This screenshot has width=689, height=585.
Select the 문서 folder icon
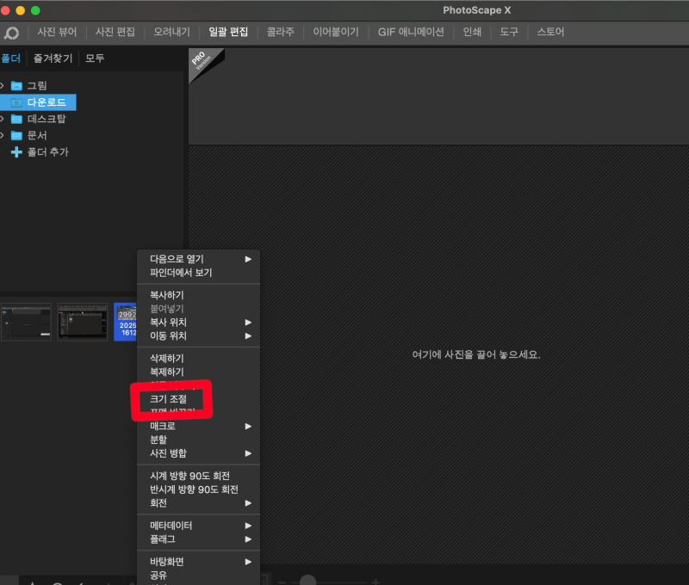pos(18,135)
